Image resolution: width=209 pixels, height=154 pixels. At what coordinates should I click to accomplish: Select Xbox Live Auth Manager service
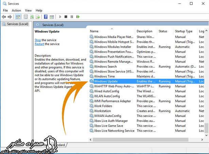pos(111,121)
